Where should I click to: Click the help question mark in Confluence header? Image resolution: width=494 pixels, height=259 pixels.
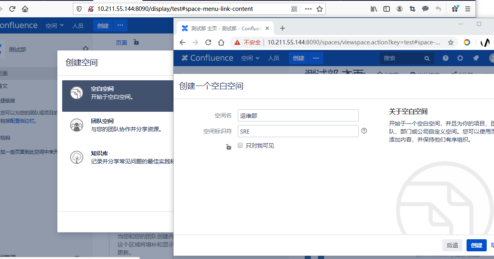446,58
